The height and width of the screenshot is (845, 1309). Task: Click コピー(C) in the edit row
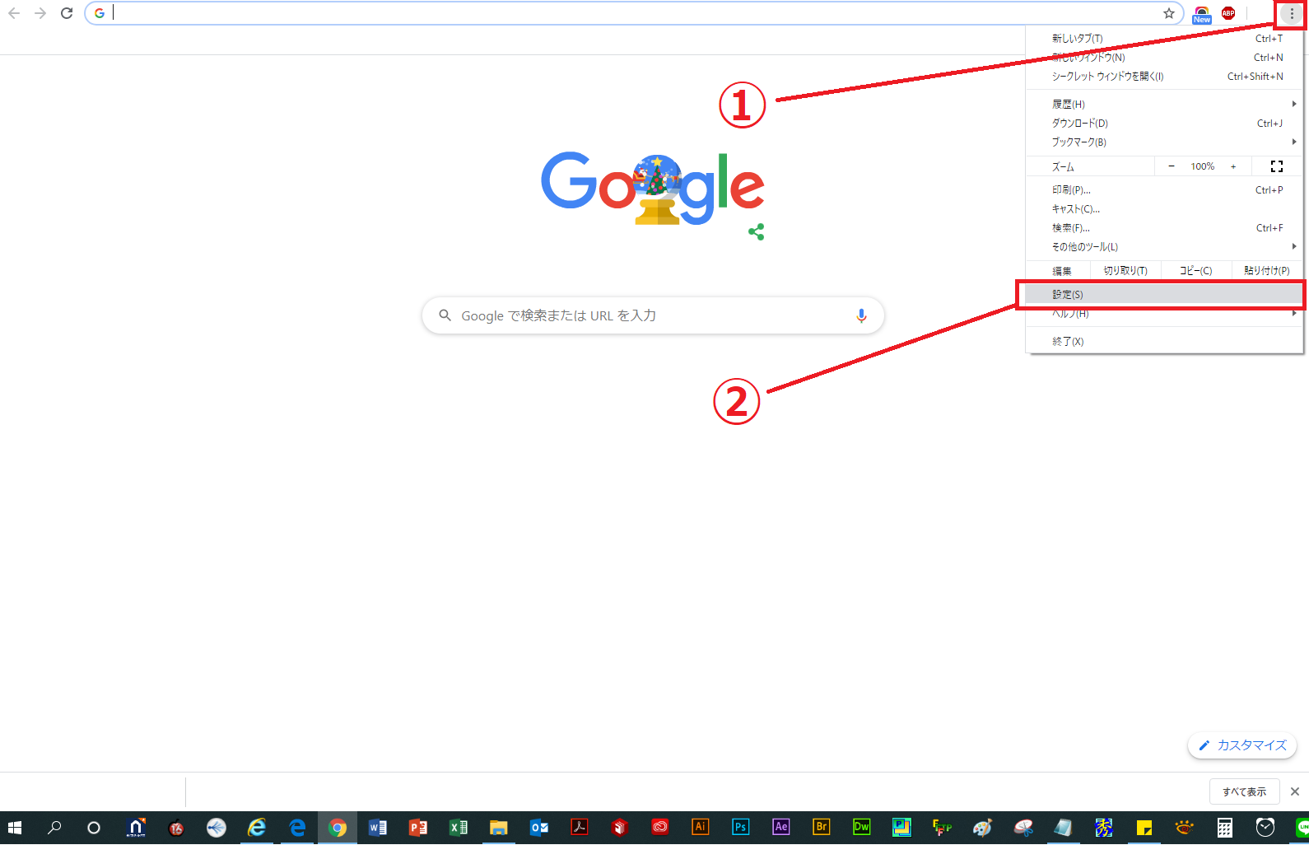coord(1196,271)
